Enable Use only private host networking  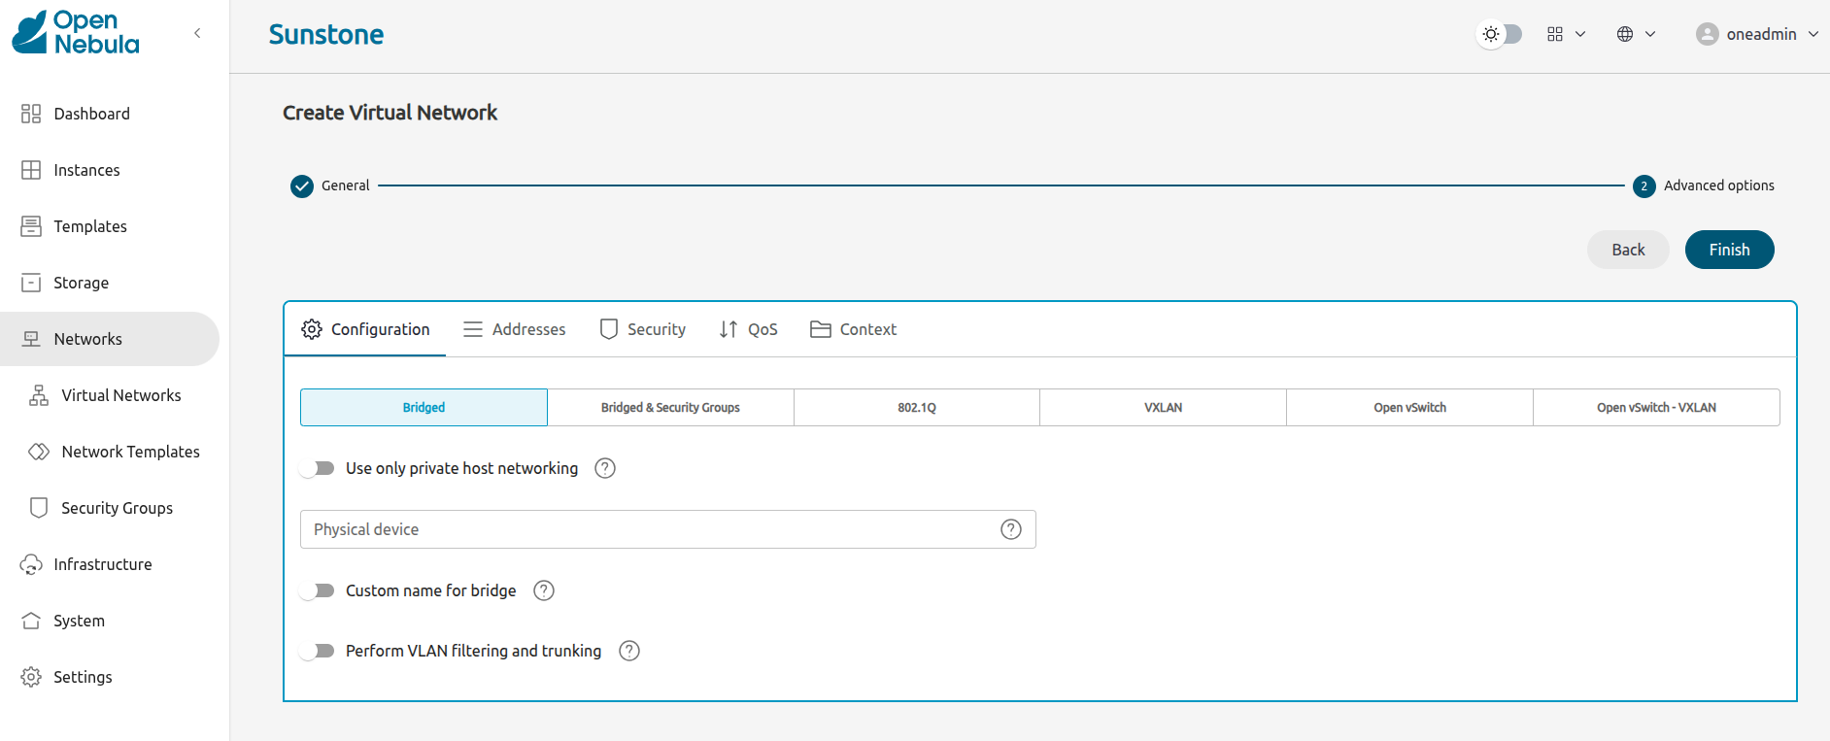click(318, 468)
